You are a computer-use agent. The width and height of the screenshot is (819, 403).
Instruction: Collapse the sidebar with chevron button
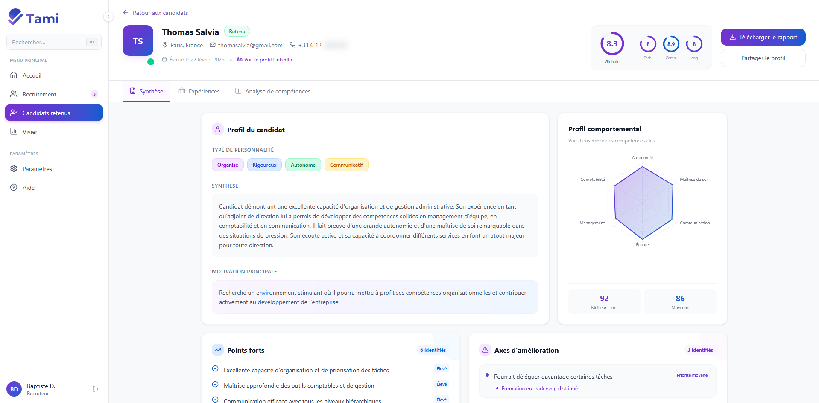tap(108, 17)
